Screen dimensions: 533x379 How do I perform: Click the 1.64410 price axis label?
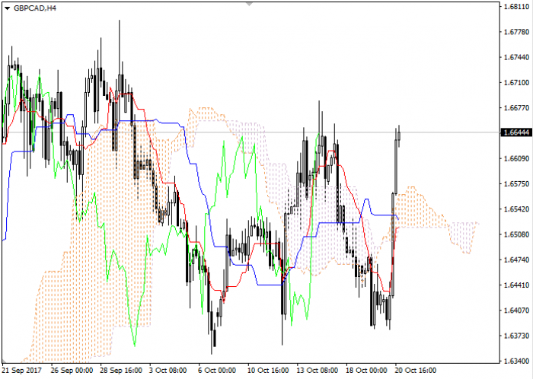click(x=517, y=285)
